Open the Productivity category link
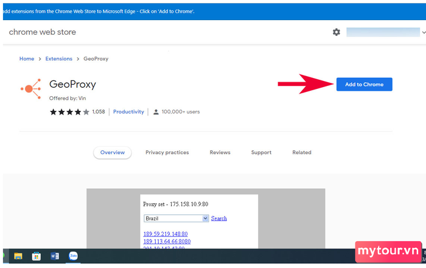This screenshot has width=426, height=268. [x=128, y=111]
